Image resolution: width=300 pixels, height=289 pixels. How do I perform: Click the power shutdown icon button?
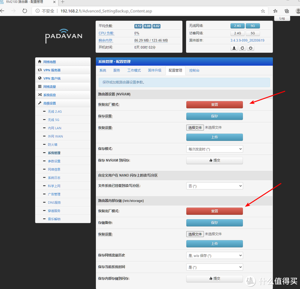point(250,48)
